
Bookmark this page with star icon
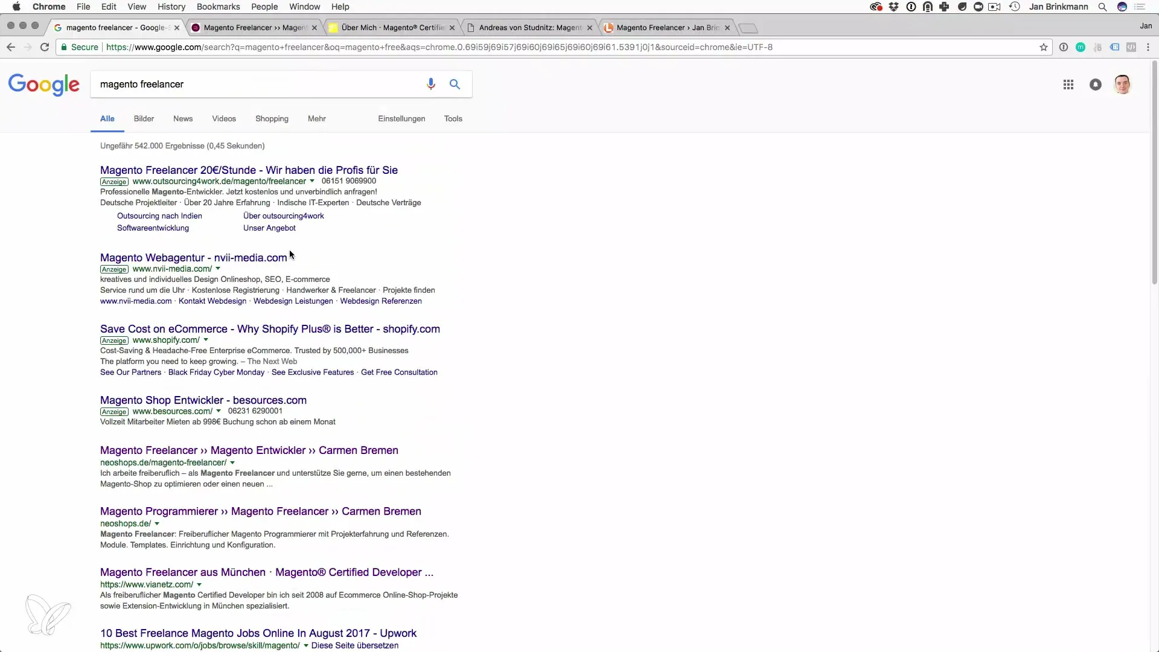[x=1043, y=47]
